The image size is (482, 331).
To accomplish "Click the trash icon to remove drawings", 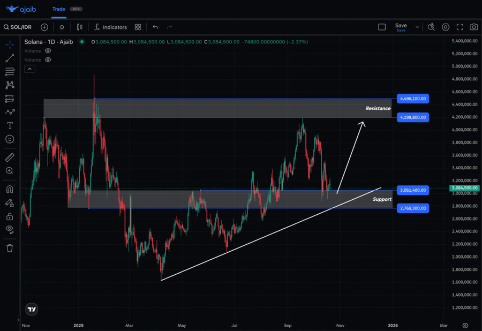I will [10, 248].
